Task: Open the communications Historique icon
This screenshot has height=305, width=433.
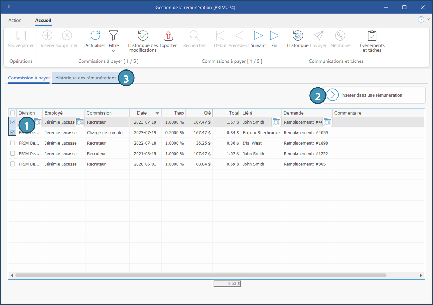Action: tap(298, 36)
